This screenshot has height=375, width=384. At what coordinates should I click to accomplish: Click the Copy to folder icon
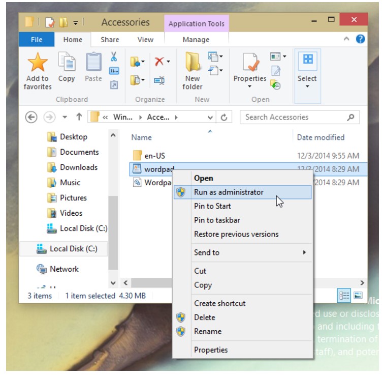(136, 80)
